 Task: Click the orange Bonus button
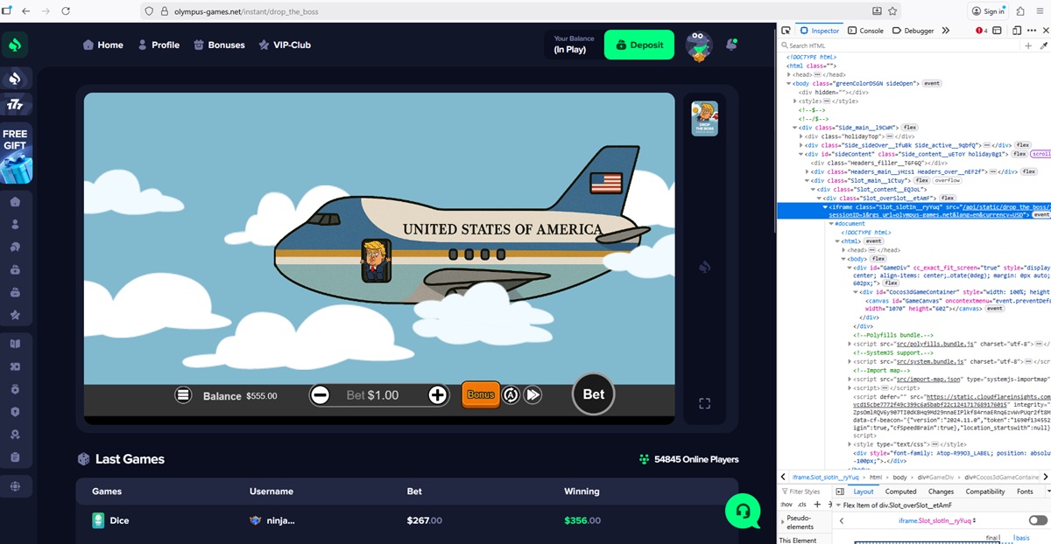coord(480,395)
